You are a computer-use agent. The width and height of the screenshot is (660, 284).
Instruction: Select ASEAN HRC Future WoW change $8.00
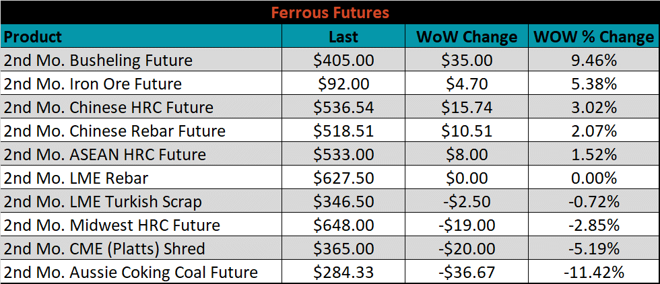point(467,154)
